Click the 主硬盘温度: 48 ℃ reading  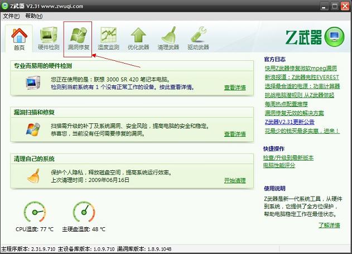click(84, 229)
